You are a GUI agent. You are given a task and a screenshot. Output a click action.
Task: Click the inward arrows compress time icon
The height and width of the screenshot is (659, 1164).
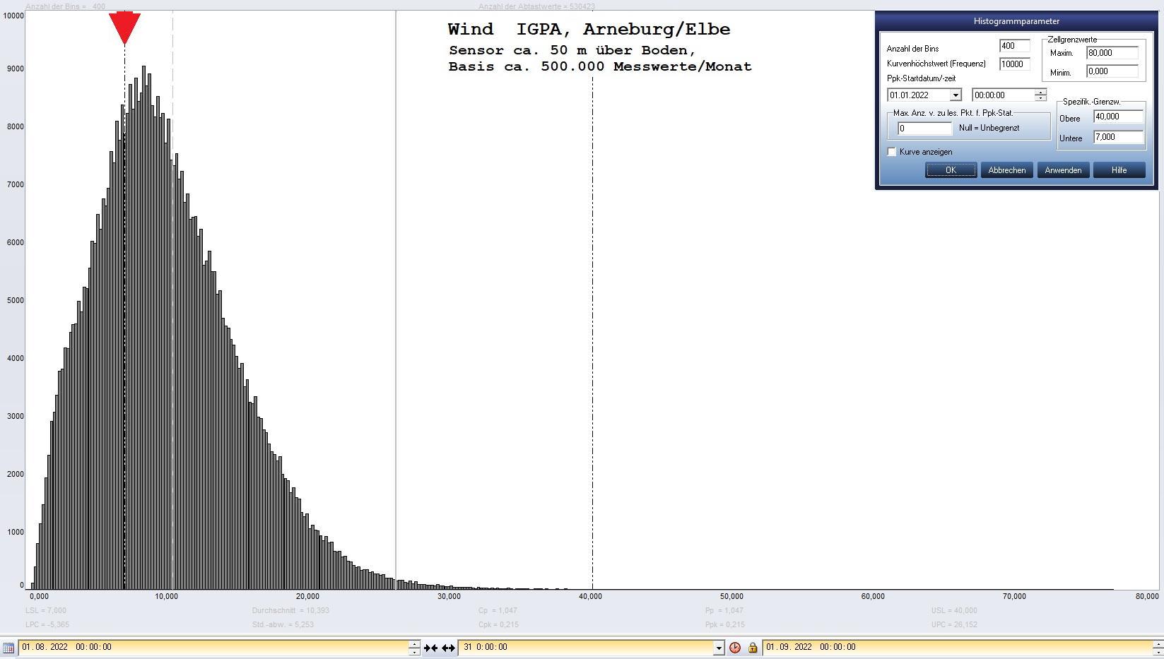pyautogui.click(x=430, y=648)
